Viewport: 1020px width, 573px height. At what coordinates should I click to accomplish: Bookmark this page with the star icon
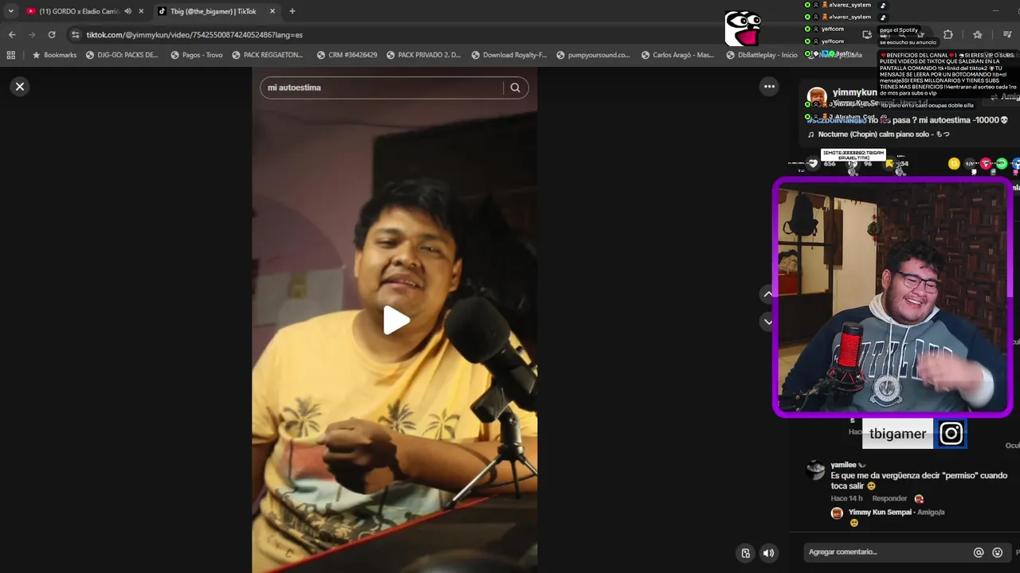tap(978, 35)
